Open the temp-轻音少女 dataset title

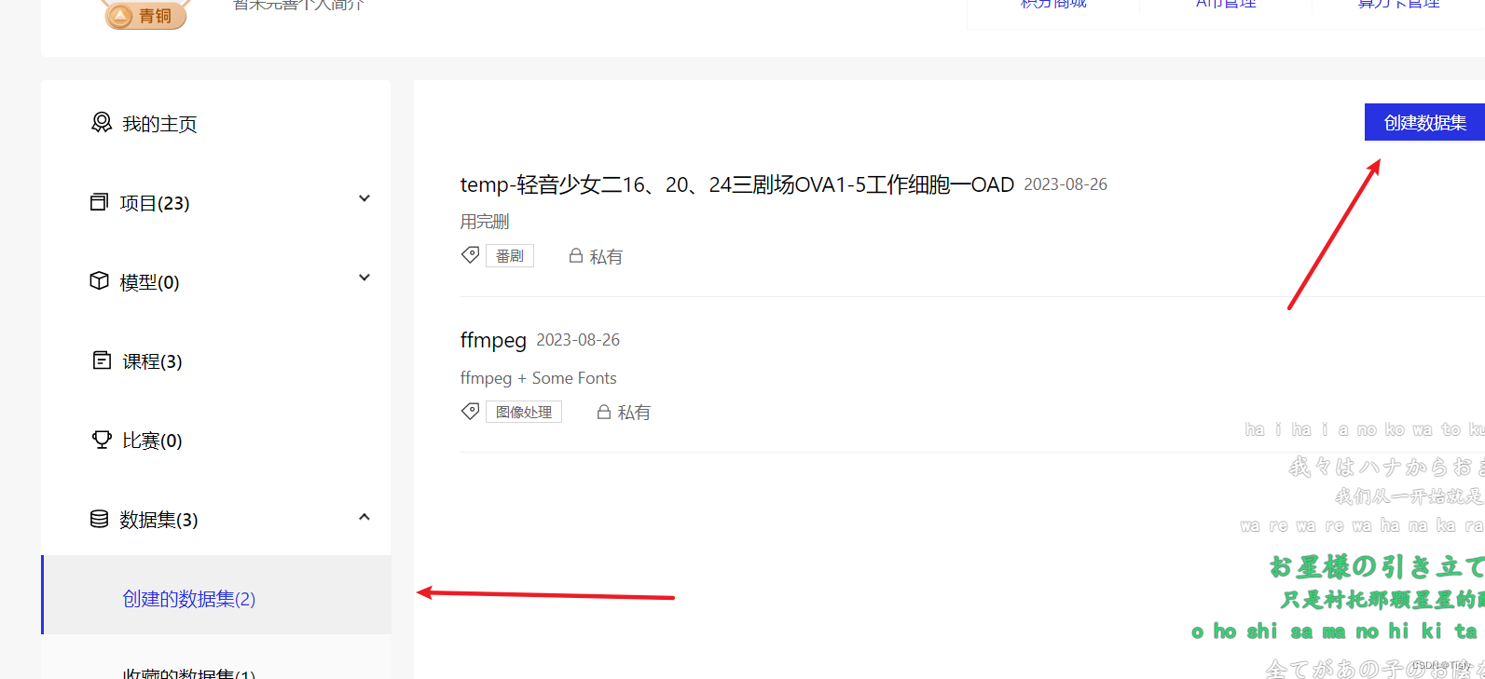736,184
